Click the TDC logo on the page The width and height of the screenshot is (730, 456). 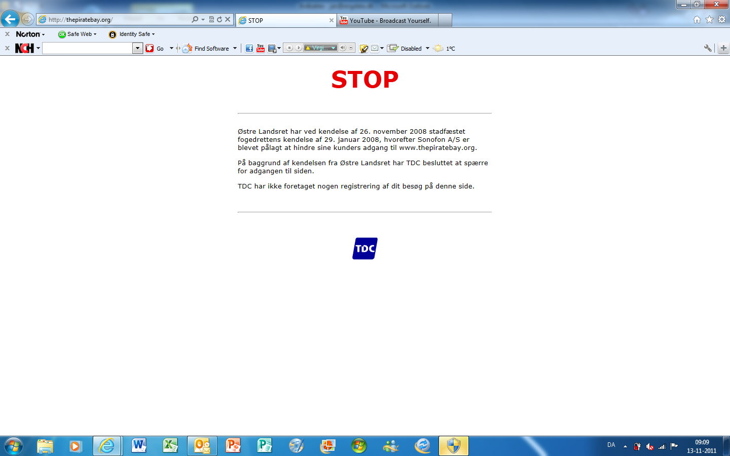(365, 248)
